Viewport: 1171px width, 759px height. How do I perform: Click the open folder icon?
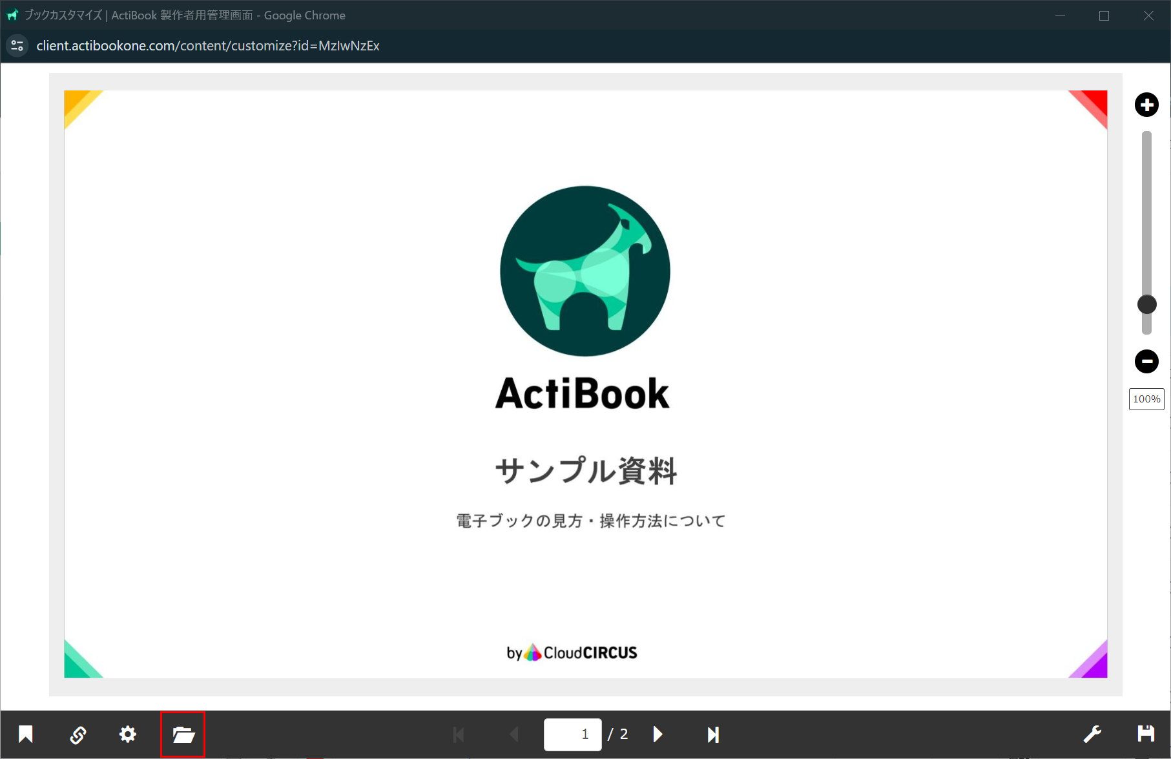click(x=183, y=734)
